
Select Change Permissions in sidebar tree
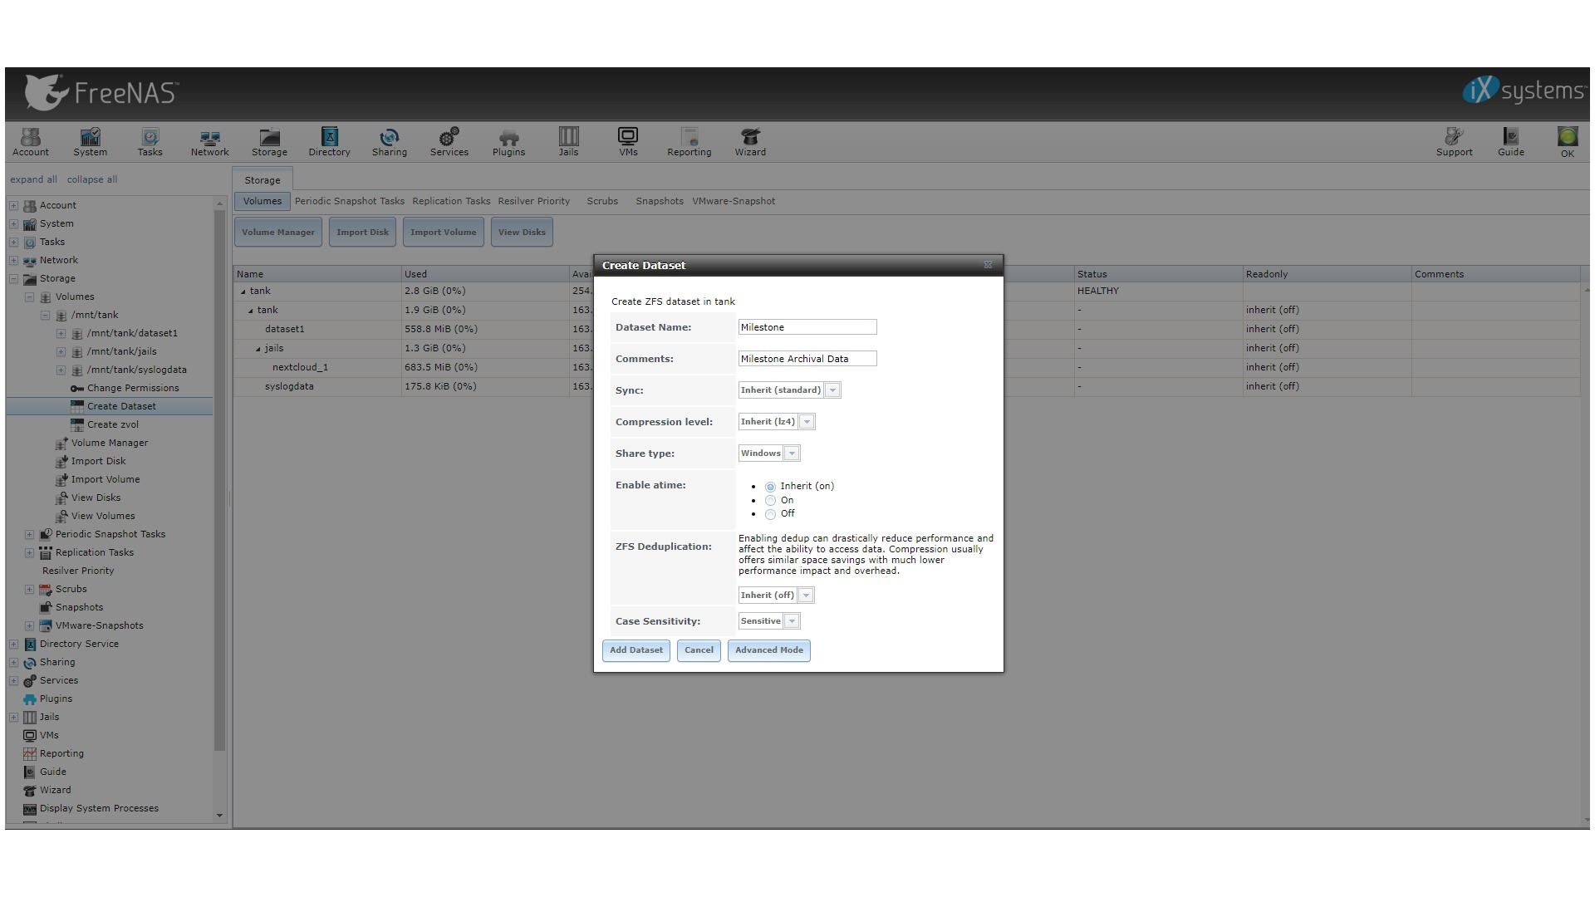[x=133, y=388]
